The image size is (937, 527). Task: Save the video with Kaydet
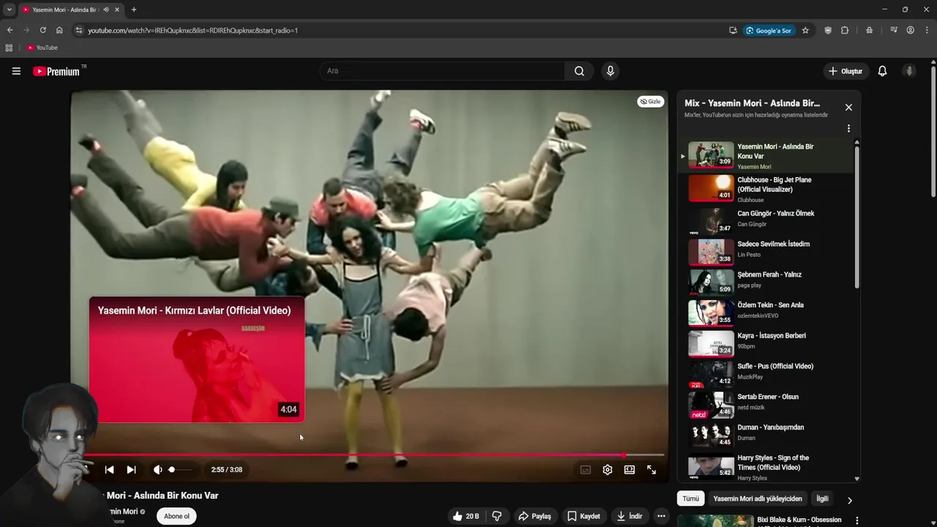pyautogui.click(x=584, y=516)
